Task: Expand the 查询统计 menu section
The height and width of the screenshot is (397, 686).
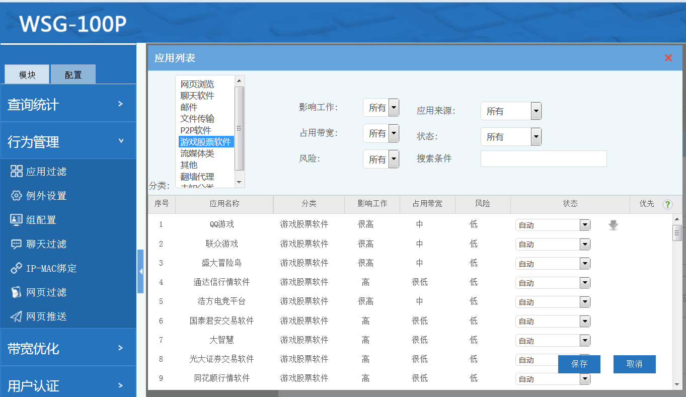Action: click(68, 104)
